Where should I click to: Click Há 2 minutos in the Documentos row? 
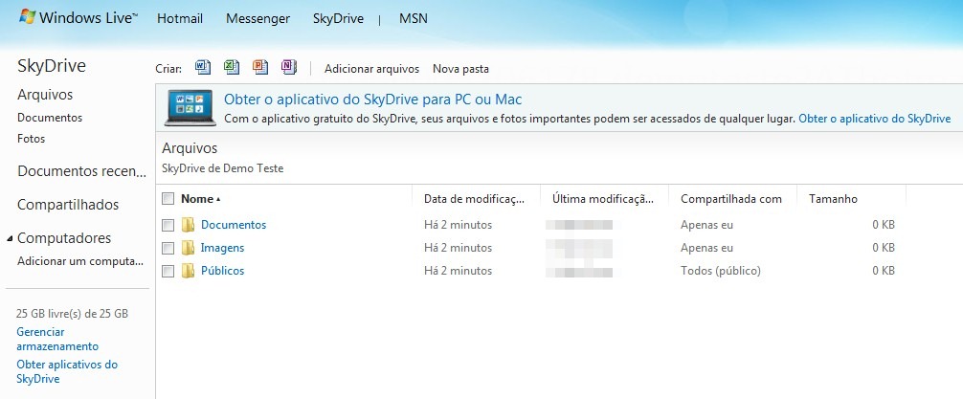[459, 225]
